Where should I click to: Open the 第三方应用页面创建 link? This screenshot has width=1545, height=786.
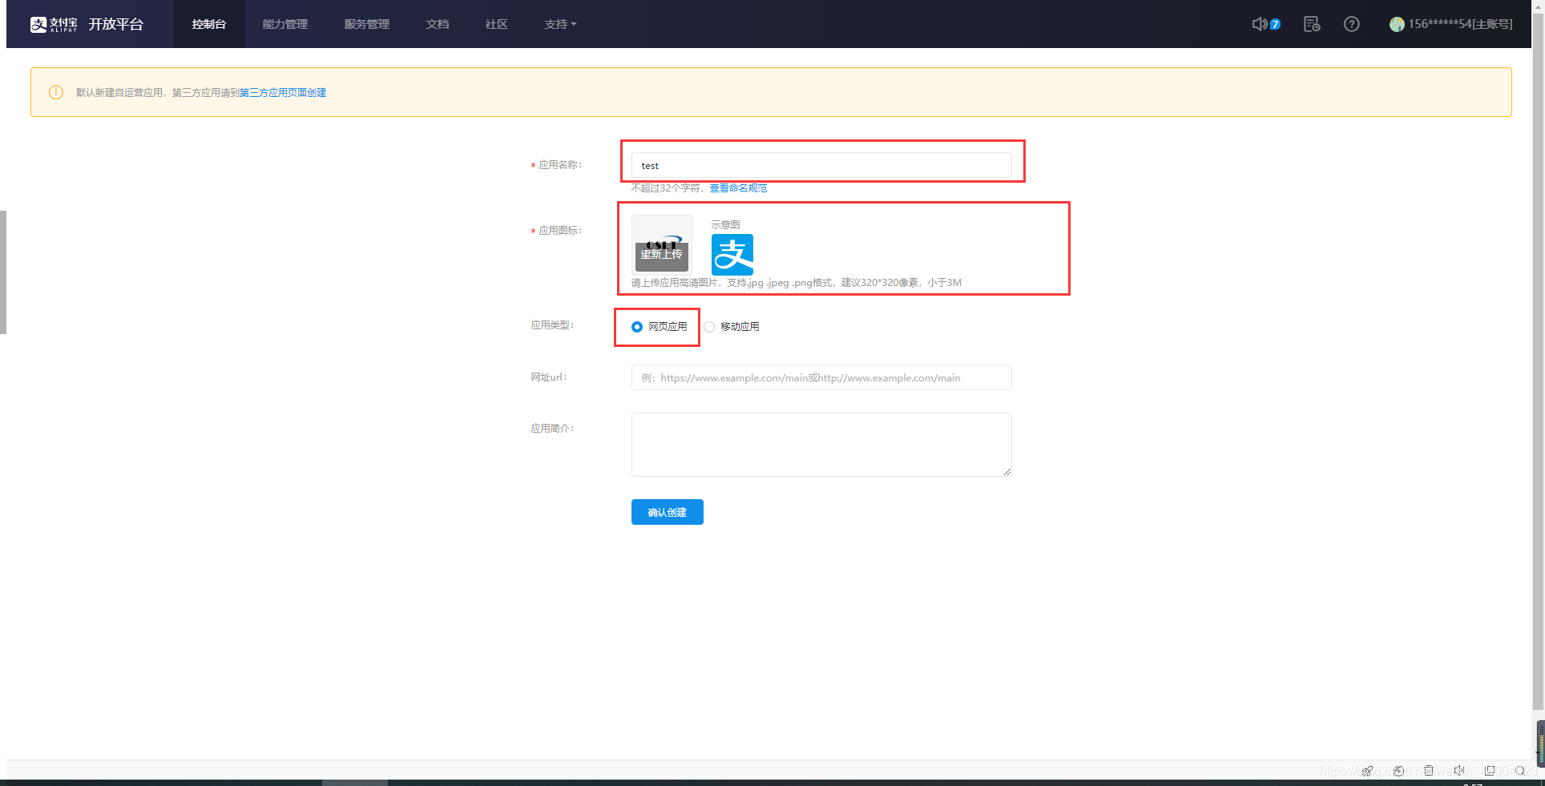[x=283, y=93]
